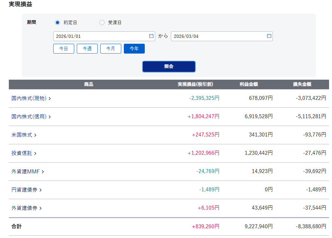Choose the 今月 quick period
332x238 pixels.
click(x=110, y=49)
